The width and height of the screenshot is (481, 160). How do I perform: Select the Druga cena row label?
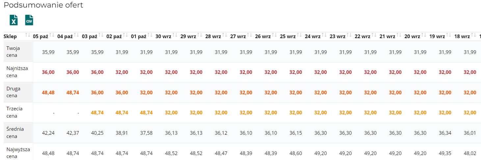click(13, 92)
